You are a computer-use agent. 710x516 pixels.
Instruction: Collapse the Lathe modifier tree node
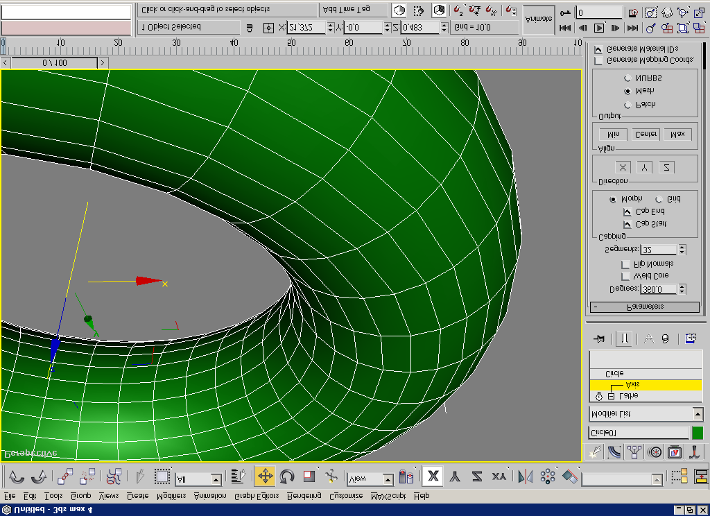click(x=611, y=397)
